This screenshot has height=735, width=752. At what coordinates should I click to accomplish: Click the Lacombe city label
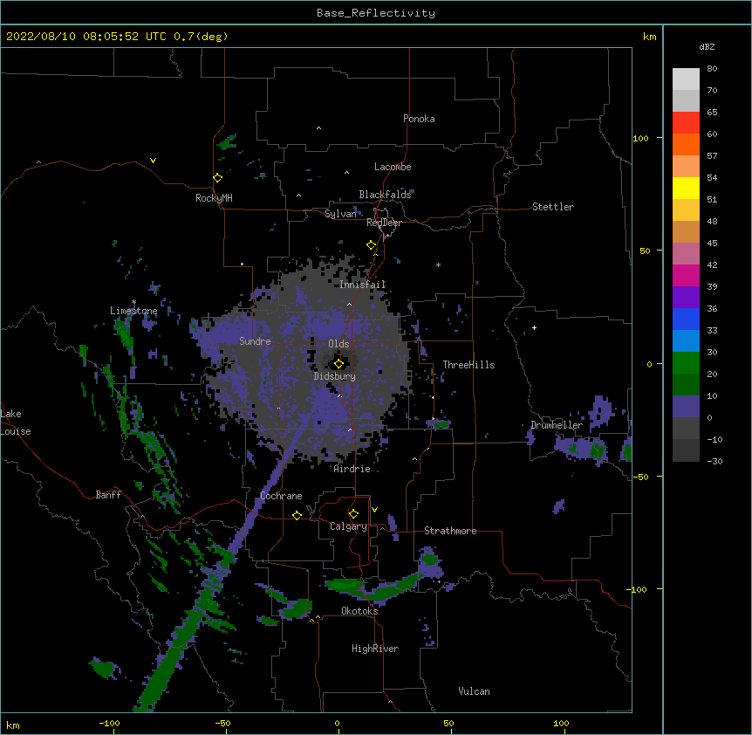pos(393,167)
